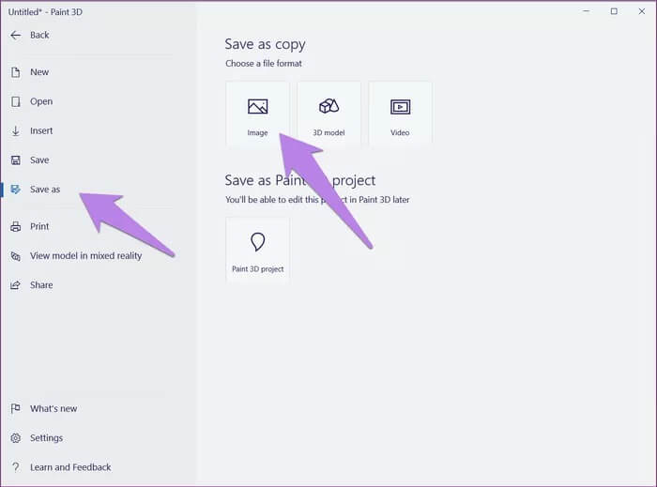Click the Print printer icon
Viewport: 657px width, 487px height.
pyautogui.click(x=16, y=226)
